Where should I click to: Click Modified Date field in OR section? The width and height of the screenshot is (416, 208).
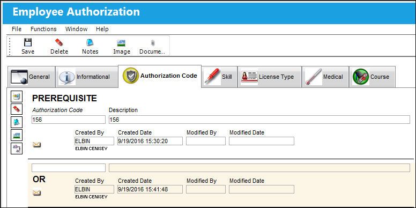261,189
